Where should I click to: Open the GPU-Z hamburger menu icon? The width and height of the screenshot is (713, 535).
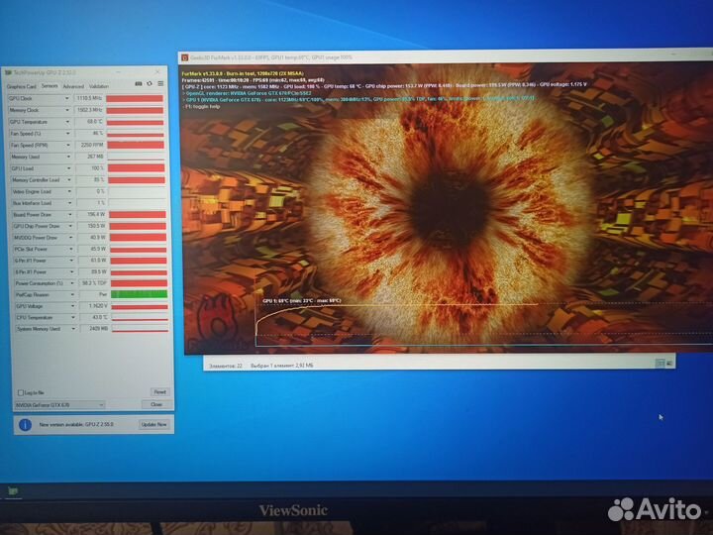(161, 85)
